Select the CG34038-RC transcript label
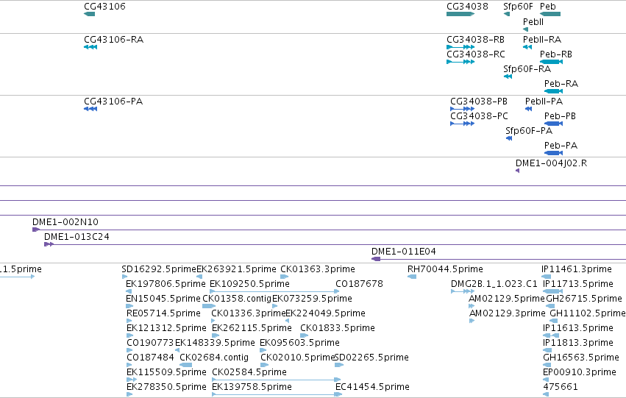 475,54
